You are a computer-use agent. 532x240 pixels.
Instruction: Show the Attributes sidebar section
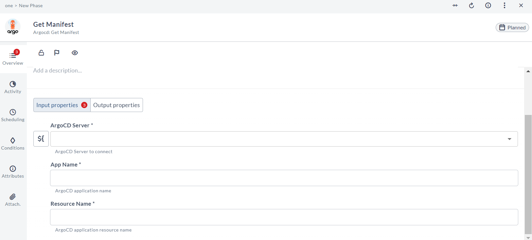pos(13,172)
